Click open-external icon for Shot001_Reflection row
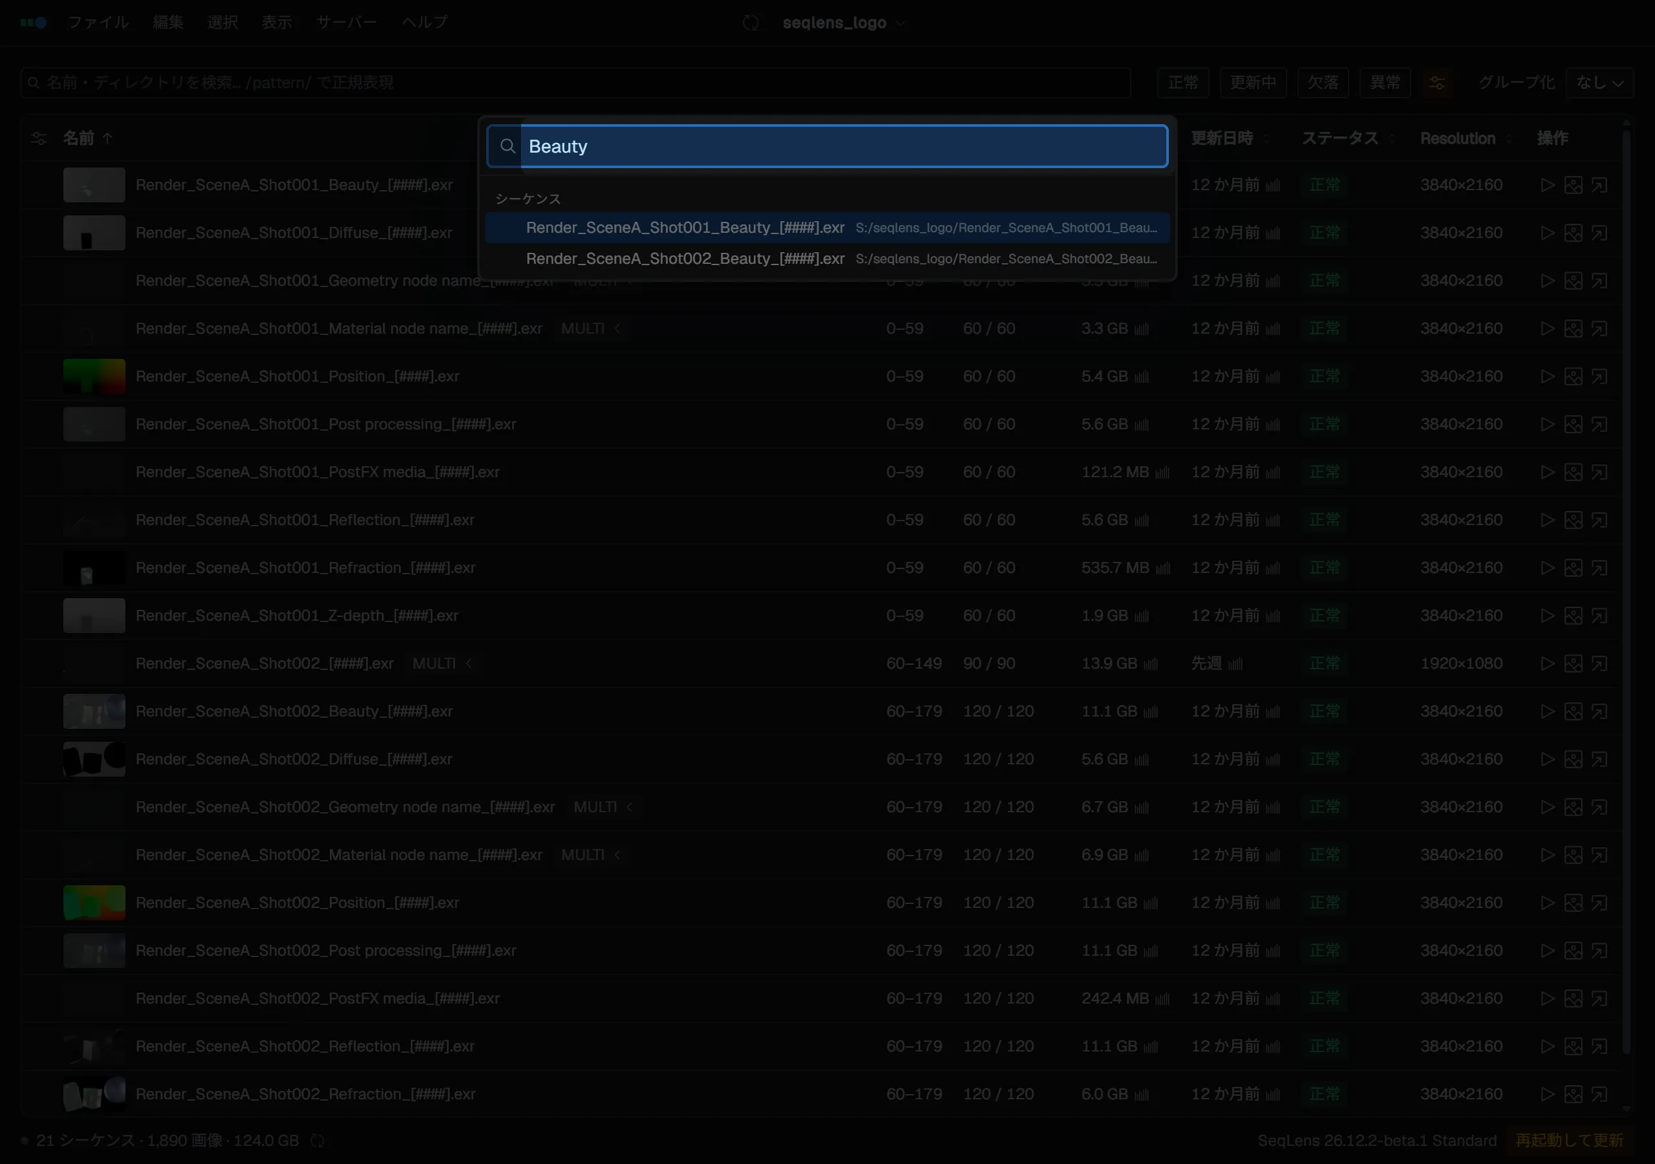The height and width of the screenshot is (1164, 1655). coord(1599,520)
